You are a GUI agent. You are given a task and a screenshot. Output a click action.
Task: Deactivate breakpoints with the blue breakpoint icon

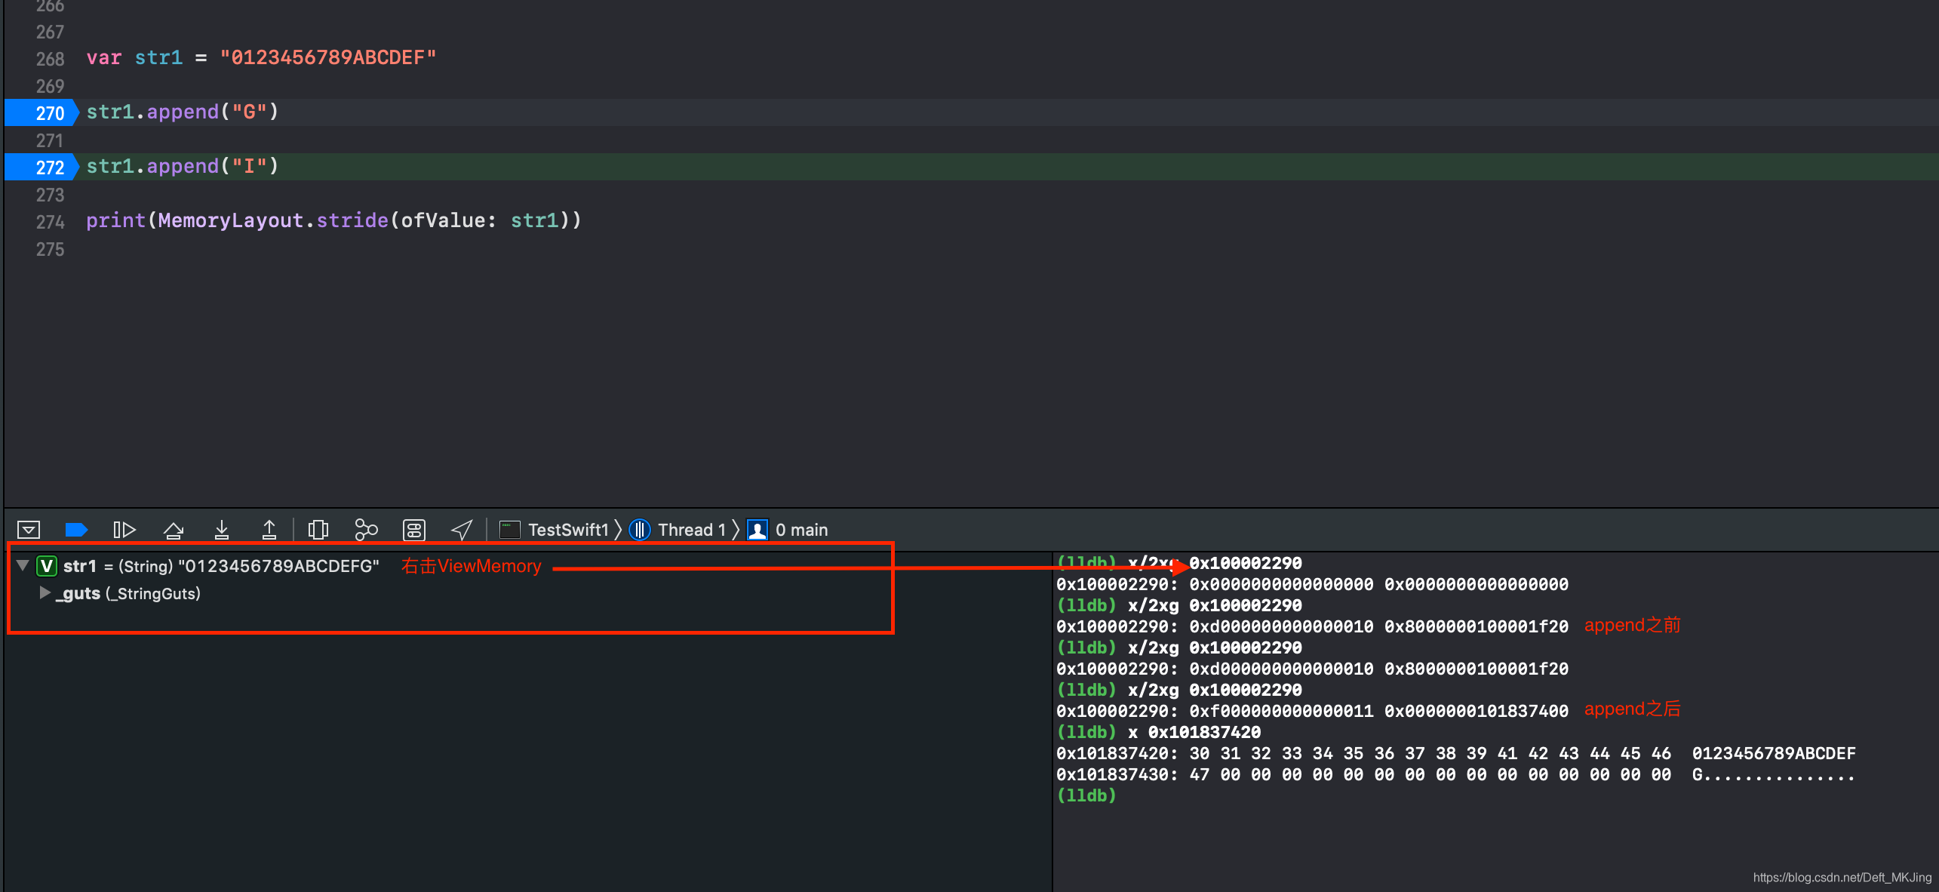(x=76, y=530)
